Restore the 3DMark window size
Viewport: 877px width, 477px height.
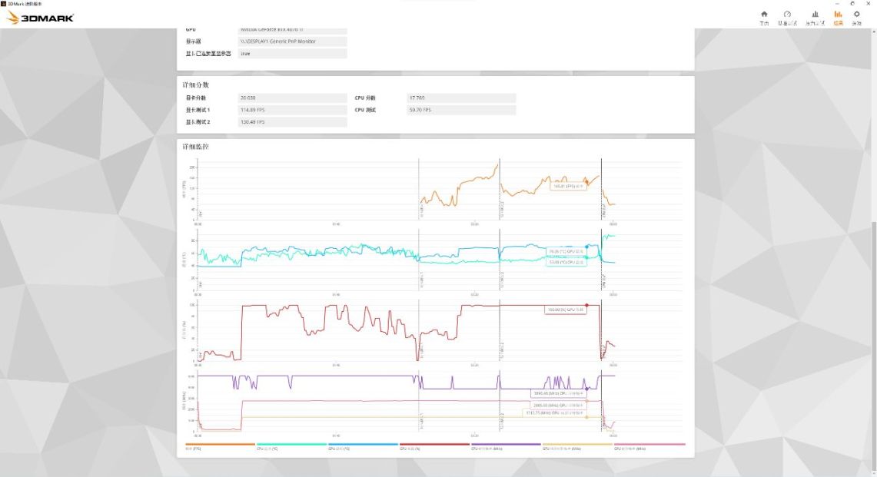tap(852, 3)
